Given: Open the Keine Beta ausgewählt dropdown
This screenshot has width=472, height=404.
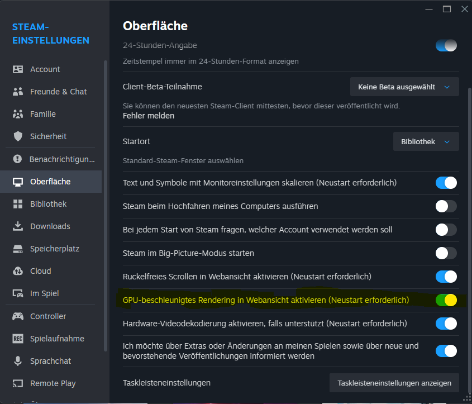Looking at the screenshot, I should pos(404,87).
